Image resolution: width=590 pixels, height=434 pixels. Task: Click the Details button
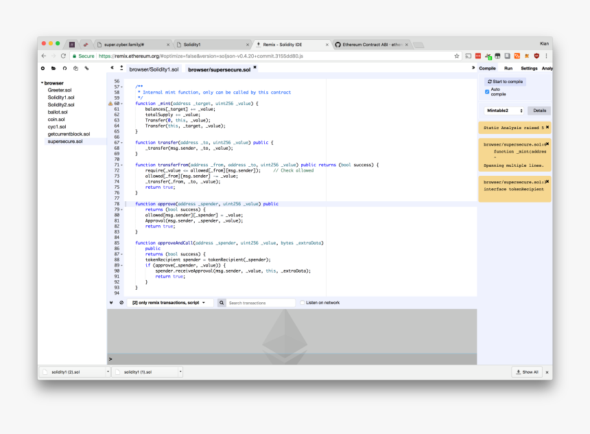coord(539,111)
